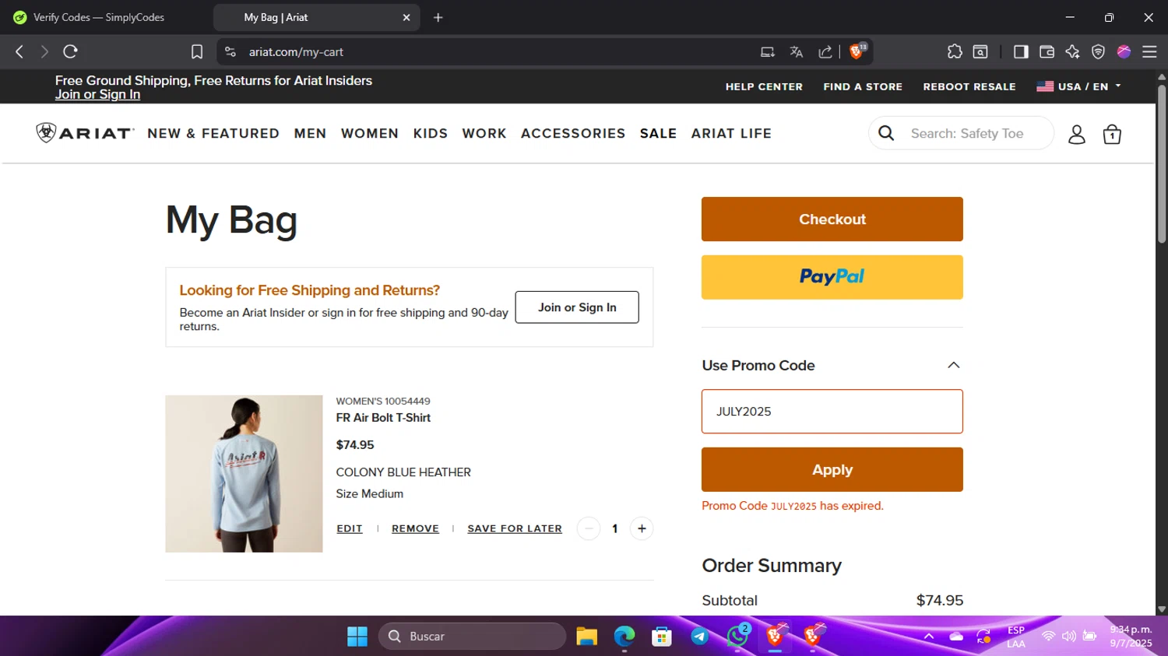Click the share page icon
Image resolution: width=1168 pixels, height=656 pixels.
825,51
